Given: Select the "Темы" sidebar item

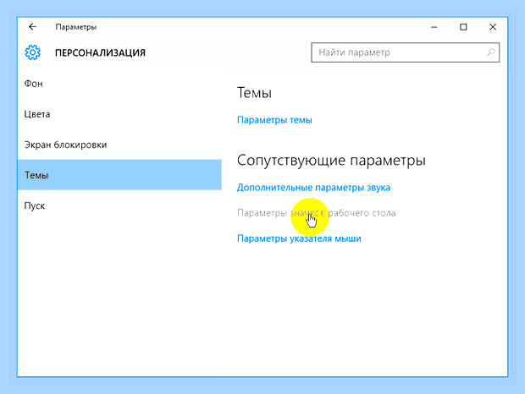Looking at the screenshot, I should (119, 175).
